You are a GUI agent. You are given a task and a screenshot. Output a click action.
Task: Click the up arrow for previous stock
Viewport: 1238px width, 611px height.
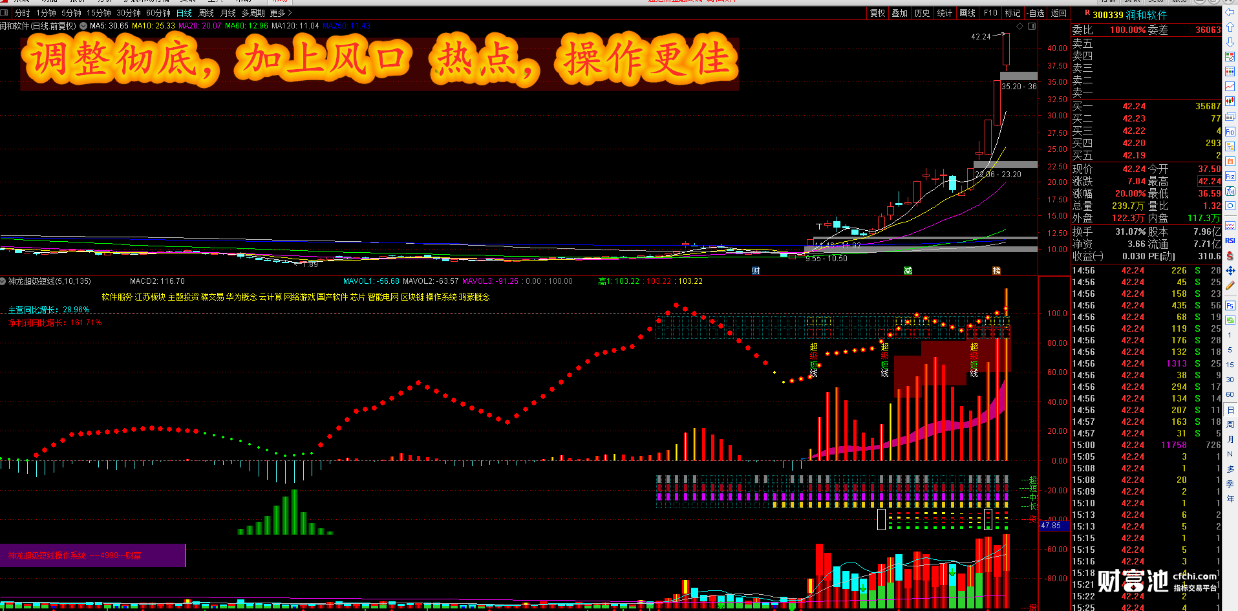point(1230,27)
